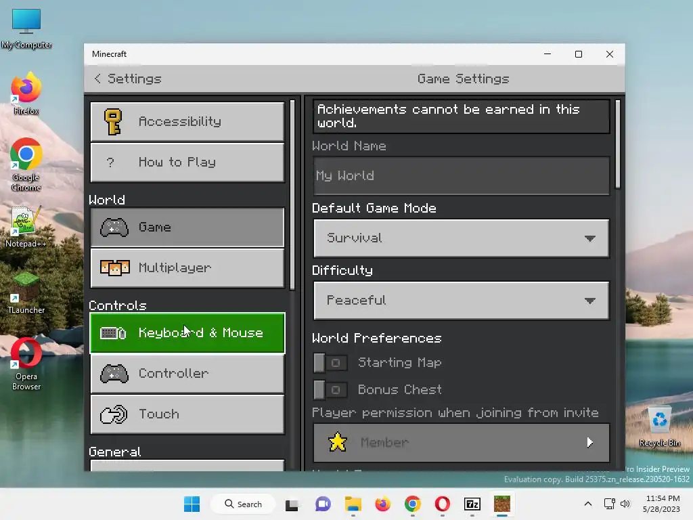Open Google Chrome desktop shortcut
The image size is (693, 520).
point(26,165)
